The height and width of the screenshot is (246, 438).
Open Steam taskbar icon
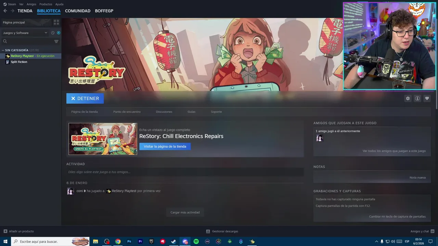pyautogui.click(x=173, y=242)
